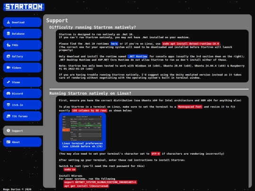Click the Startron logo
Viewport: 255px width, 191px height.
[24, 7]
